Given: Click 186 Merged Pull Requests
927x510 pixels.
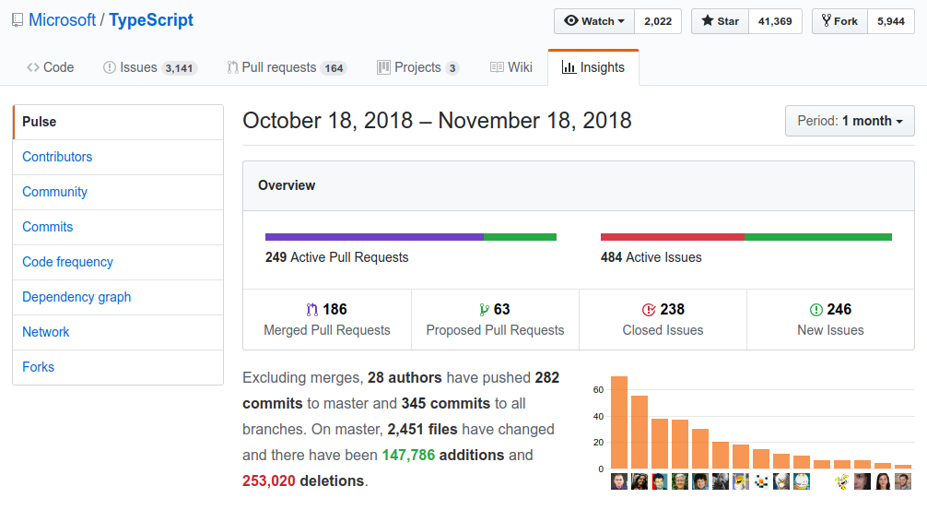Looking at the screenshot, I should click(x=327, y=319).
